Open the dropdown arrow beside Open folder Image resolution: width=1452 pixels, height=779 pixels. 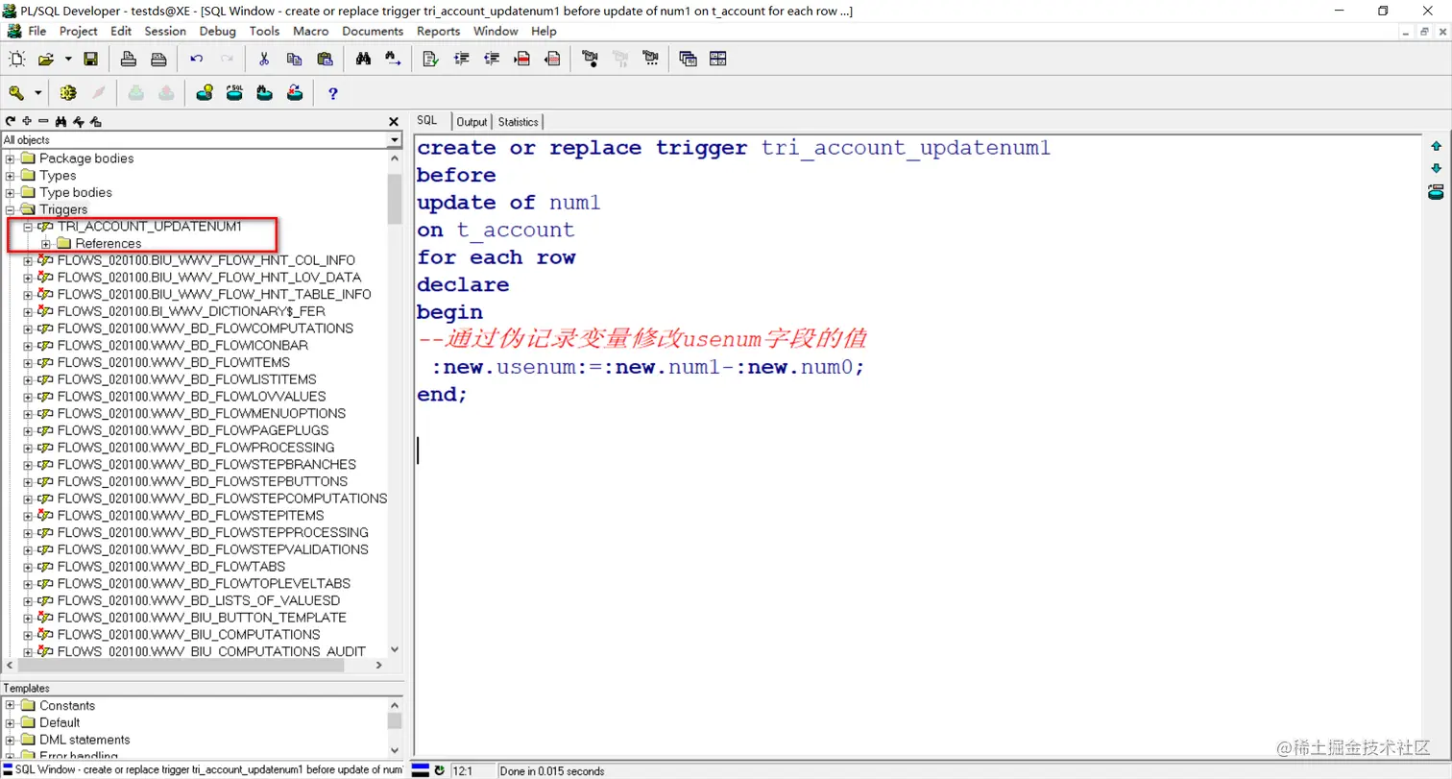click(x=68, y=60)
